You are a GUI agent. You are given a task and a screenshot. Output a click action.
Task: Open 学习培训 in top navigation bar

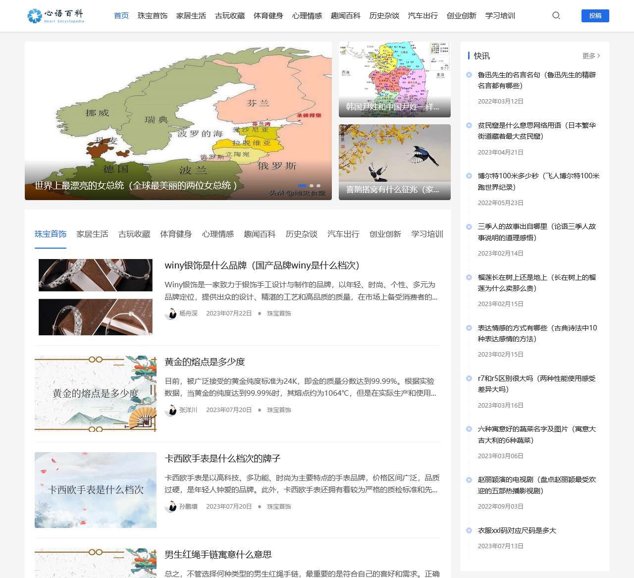click(500, 16)
